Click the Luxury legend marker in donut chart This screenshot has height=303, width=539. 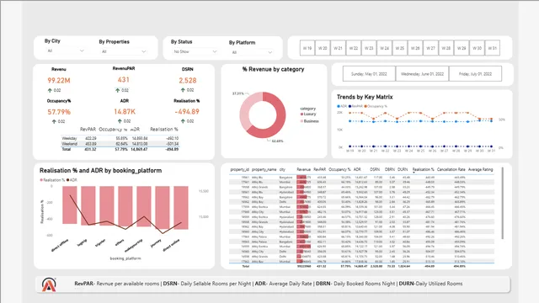(302, 114)
